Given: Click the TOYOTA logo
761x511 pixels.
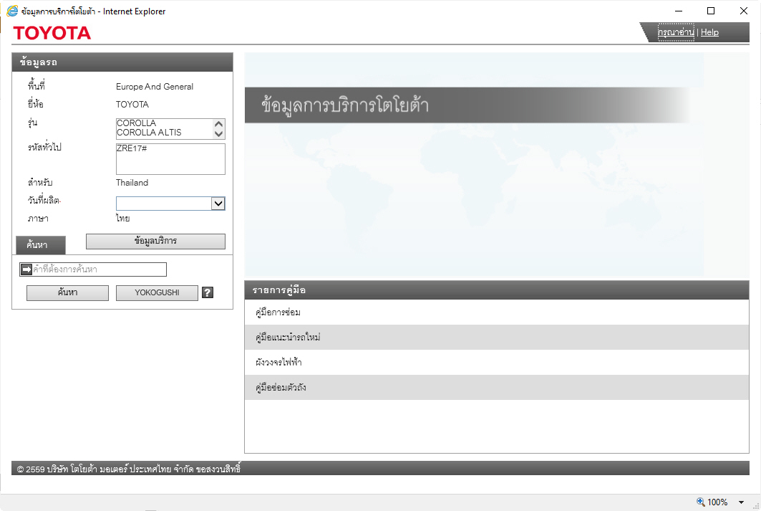Looking at the screenshot, I should pyautogui.click(x=52, y=33).
